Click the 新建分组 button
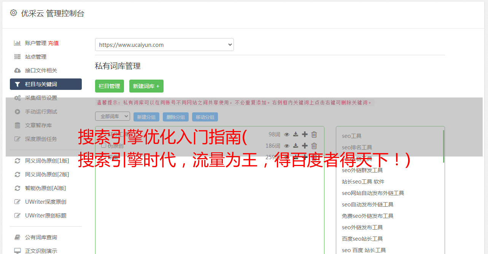The width and height of the screenshot is (488, 254). coord(146,117)
